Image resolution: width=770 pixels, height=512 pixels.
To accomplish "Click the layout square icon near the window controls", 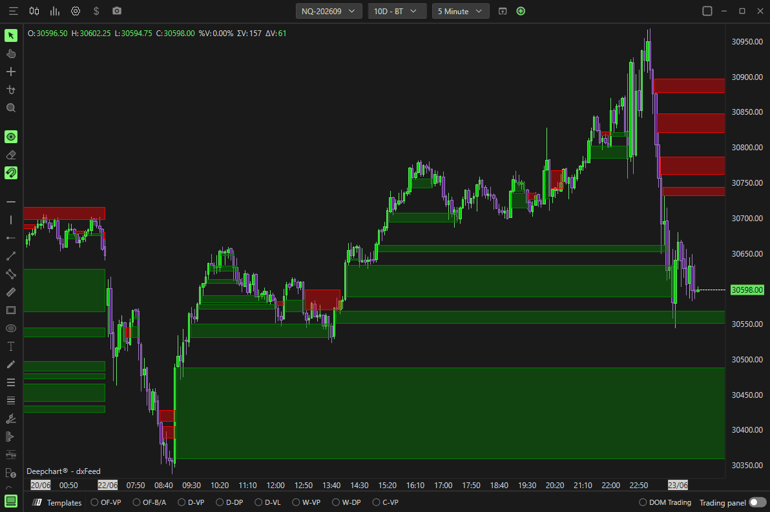I will point(707,11).
